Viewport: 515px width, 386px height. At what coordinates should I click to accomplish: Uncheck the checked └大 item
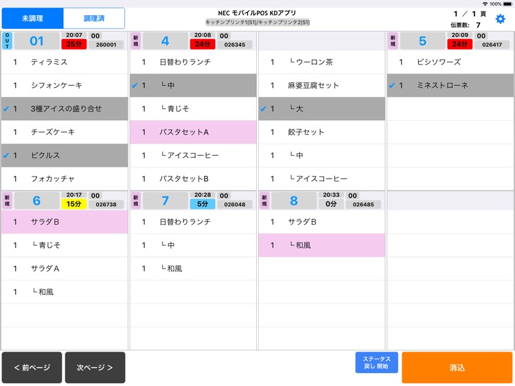(x=322, y=109)
